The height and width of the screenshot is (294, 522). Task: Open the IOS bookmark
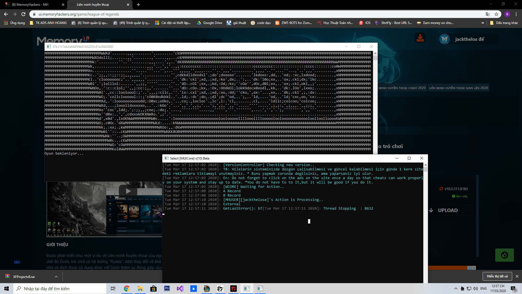pos(365,23)
